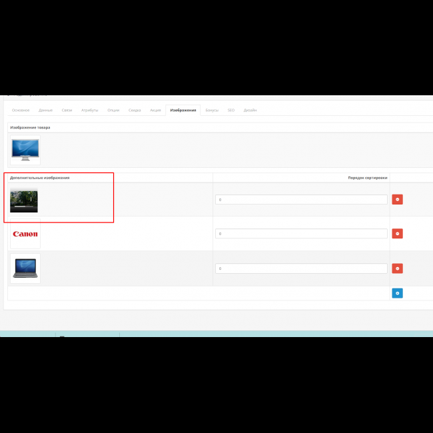Select the Скидка tab
The width and height of the screenshot is (433, 433).
[x=135, y=110]
